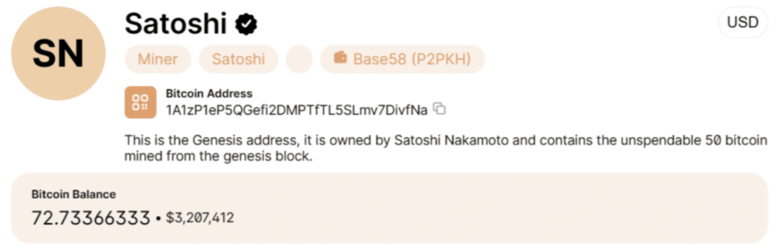Click the Bitcoin Address label
Screen dimensions: 777x249
coord(209,93)
